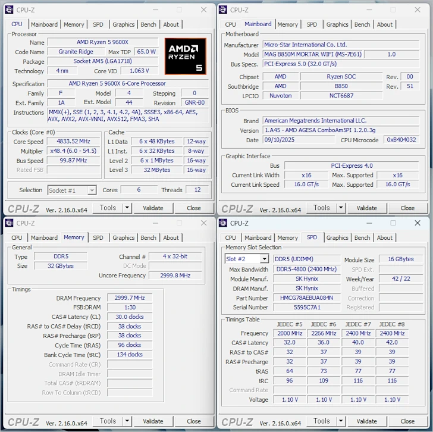Click JEDEC #5 frequency 2000 MHz cell

290,333
